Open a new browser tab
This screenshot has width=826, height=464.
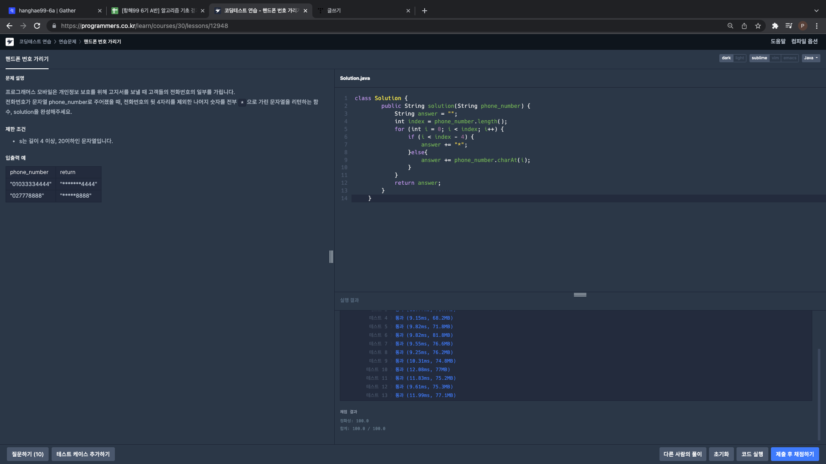click(424, 11)
